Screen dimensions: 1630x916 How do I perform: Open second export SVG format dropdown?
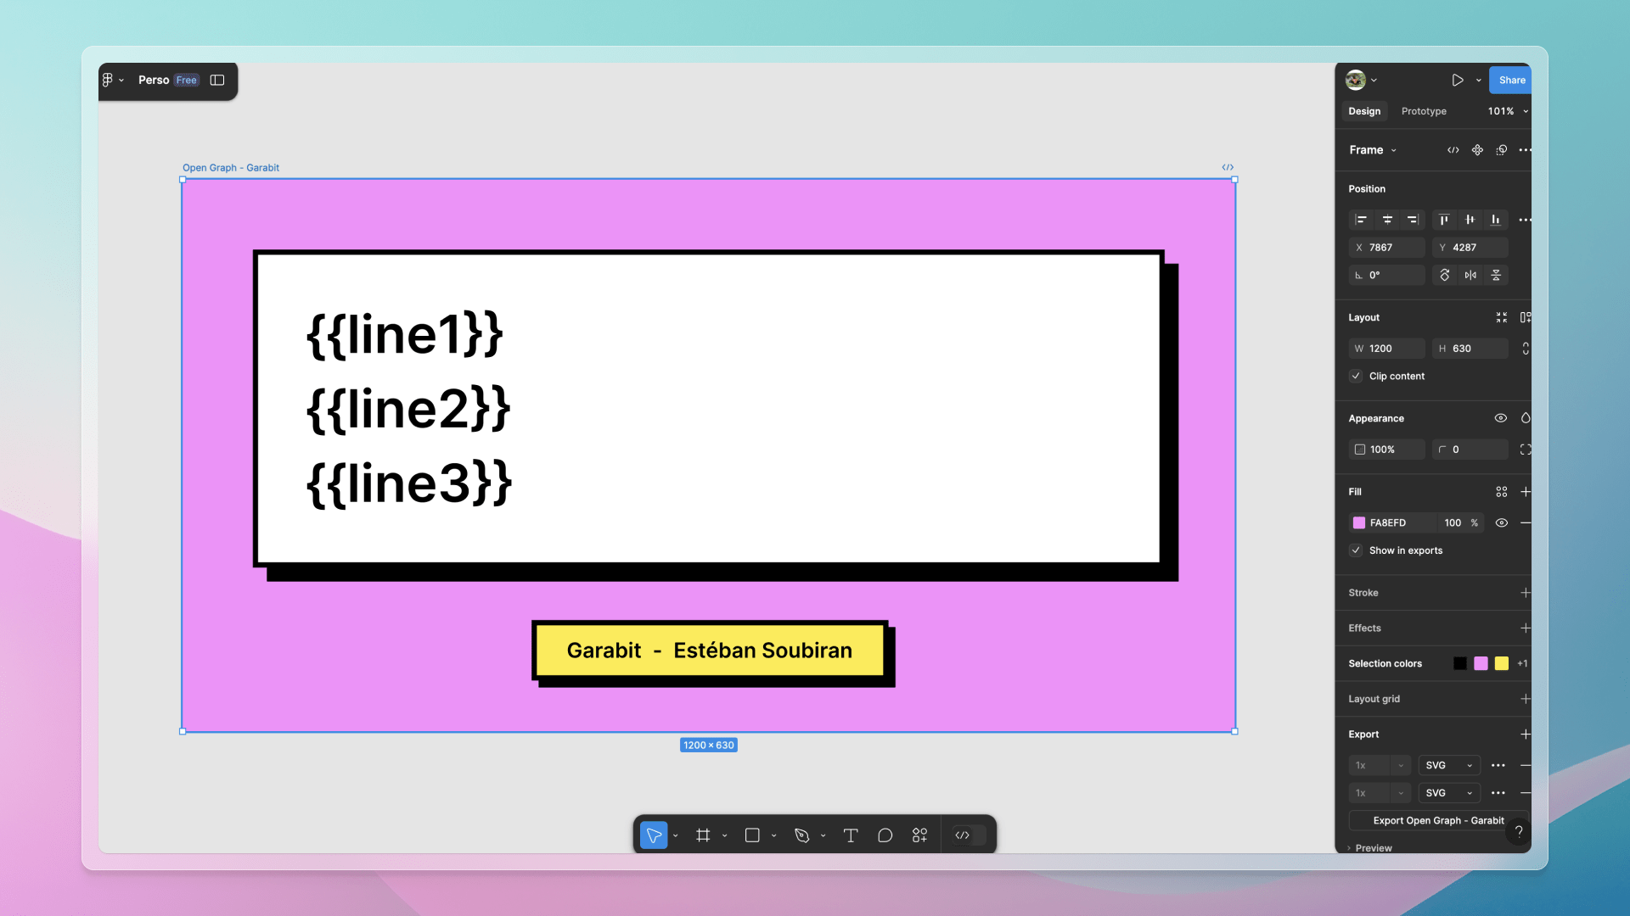[x=1449, y=793]
